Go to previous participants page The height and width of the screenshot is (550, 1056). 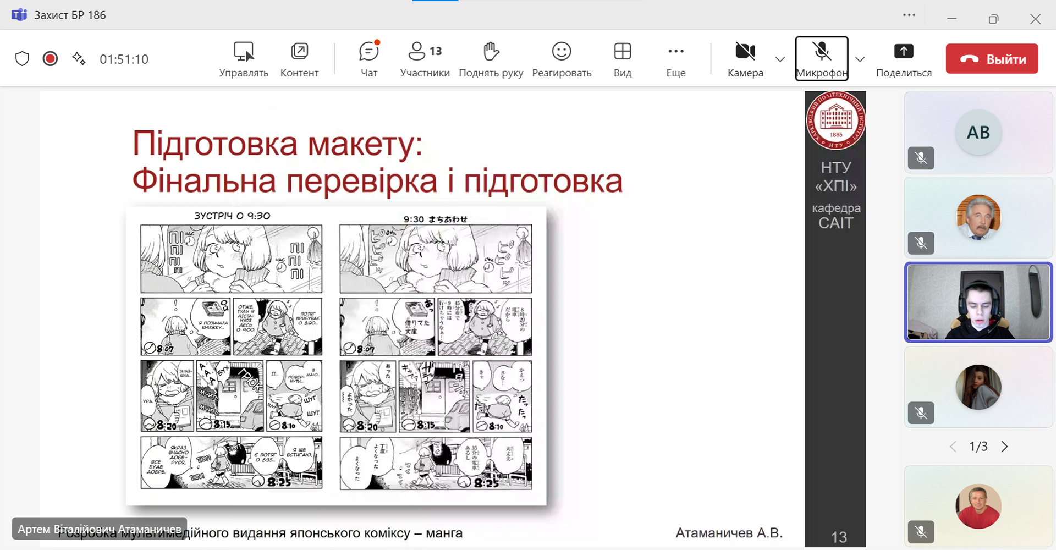(x=953, y=447)
